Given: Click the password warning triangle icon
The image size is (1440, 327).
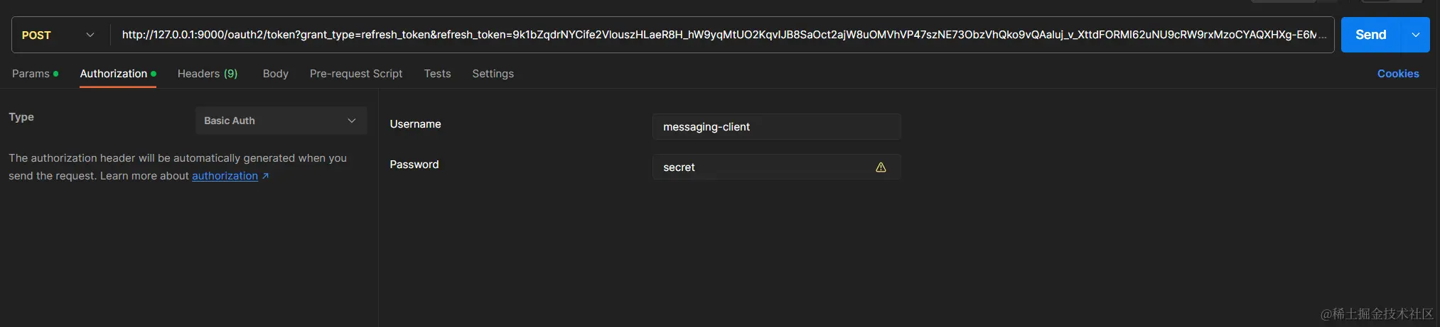Looking at the screenshot, I should pos(881,167).
